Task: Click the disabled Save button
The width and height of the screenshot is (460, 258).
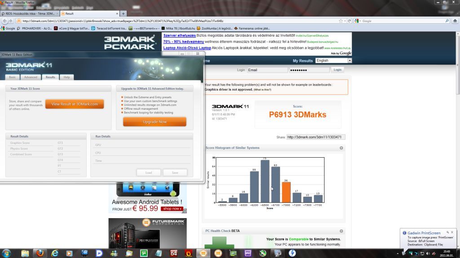Action: 175,172
